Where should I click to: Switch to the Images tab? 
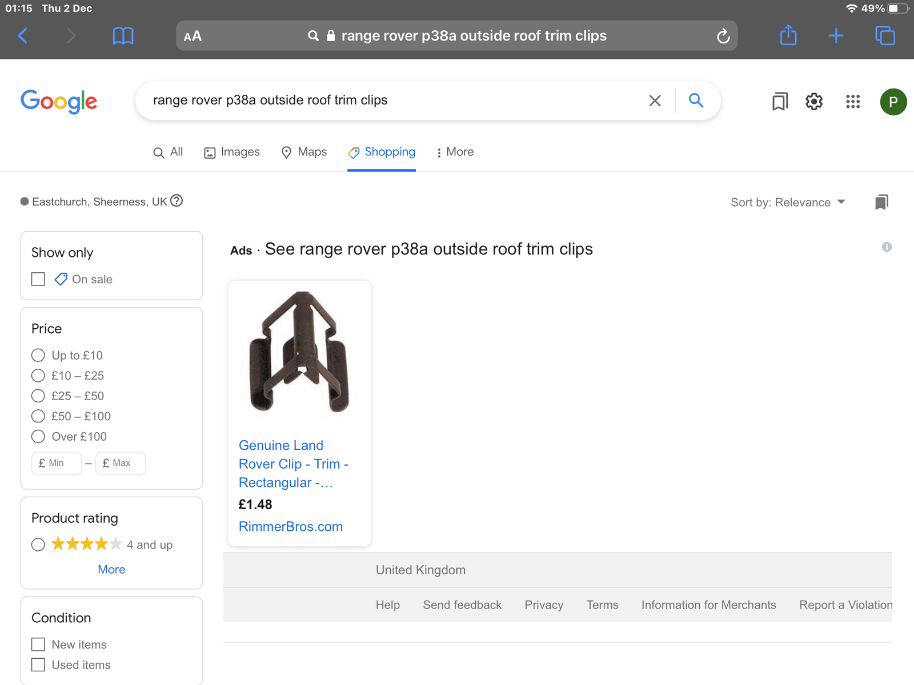pos(232,152)
